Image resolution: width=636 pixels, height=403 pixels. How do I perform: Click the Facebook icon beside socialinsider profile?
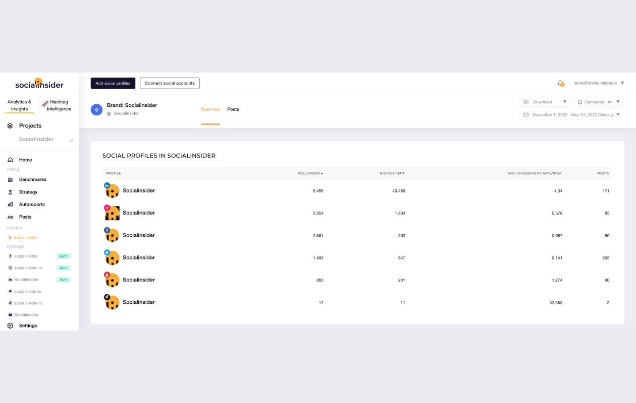[x=10, y=256]
